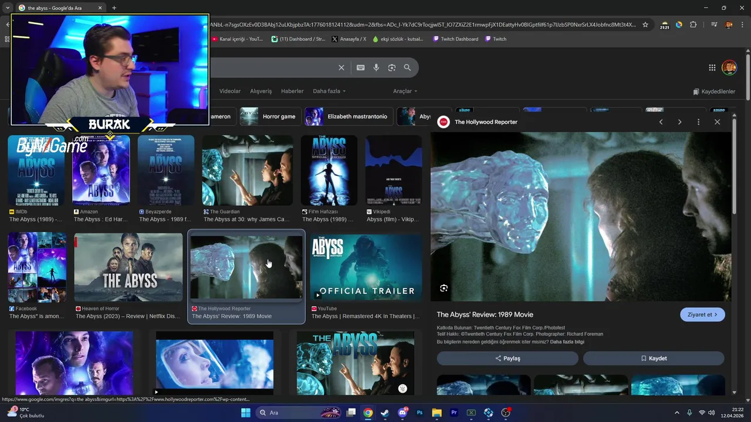Open OBS Studio from the taskbar
This screenshot has width=751, height=422.
(506, 413)
